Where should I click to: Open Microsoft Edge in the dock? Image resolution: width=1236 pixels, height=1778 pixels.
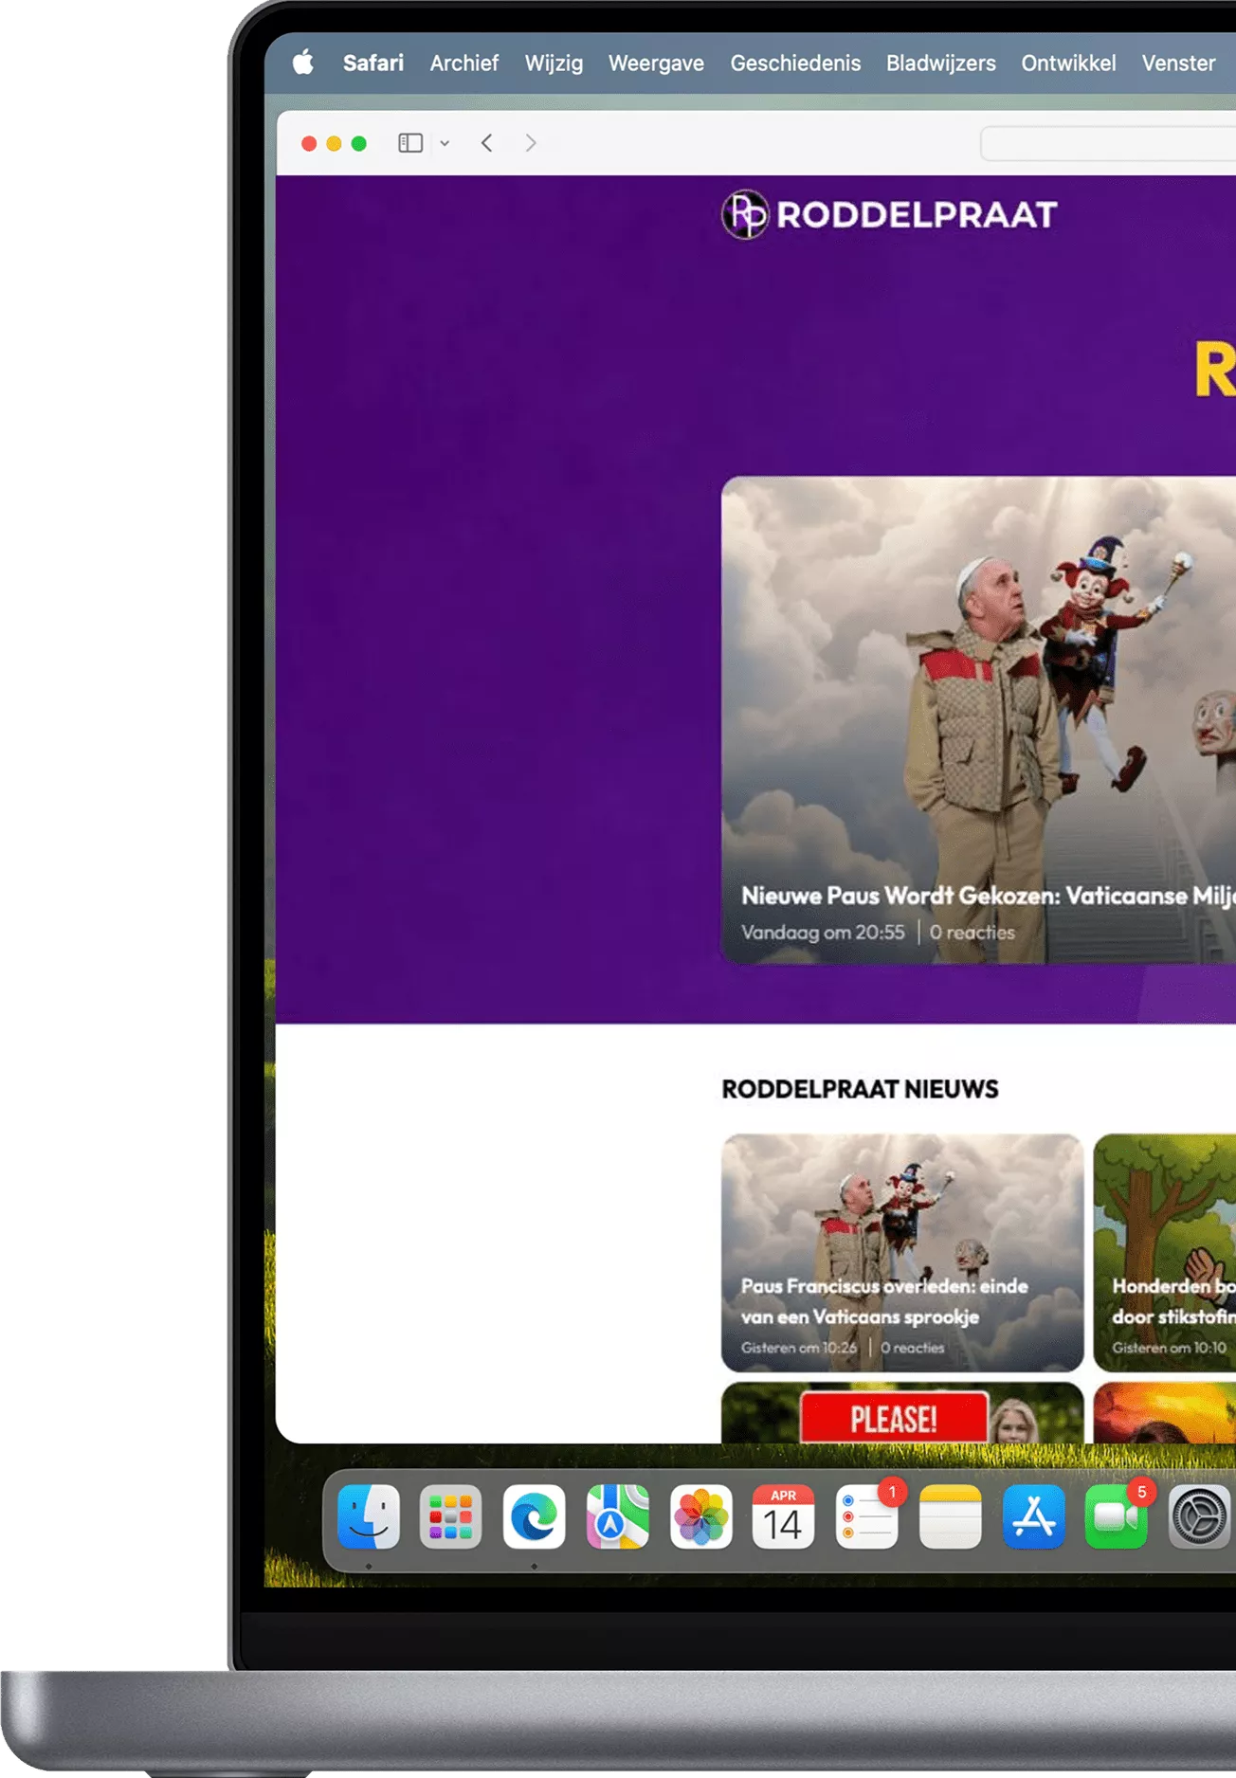[534, 1517]
